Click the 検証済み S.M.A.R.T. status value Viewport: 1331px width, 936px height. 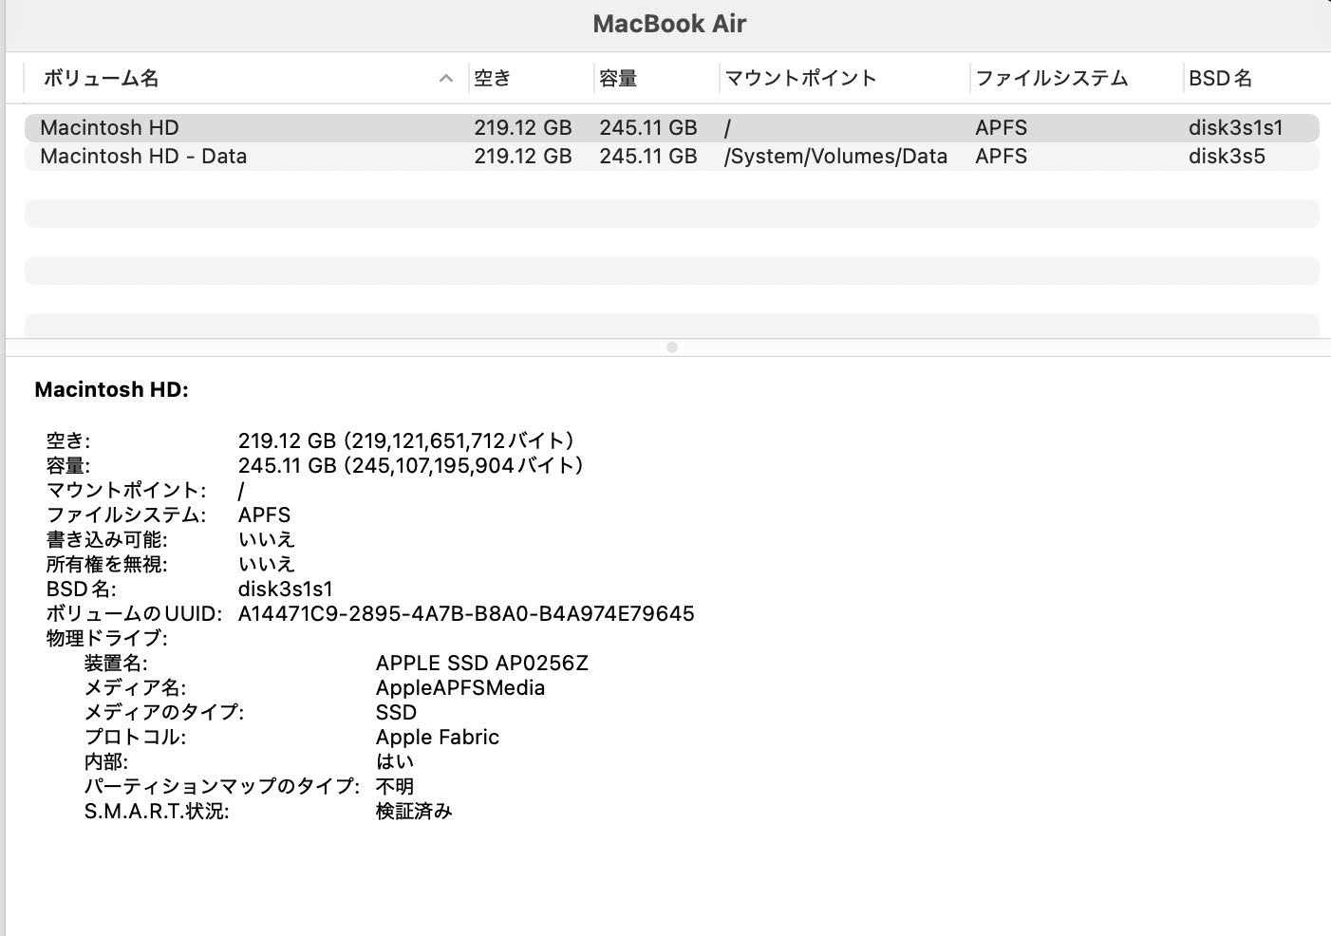tap(414, 811)
